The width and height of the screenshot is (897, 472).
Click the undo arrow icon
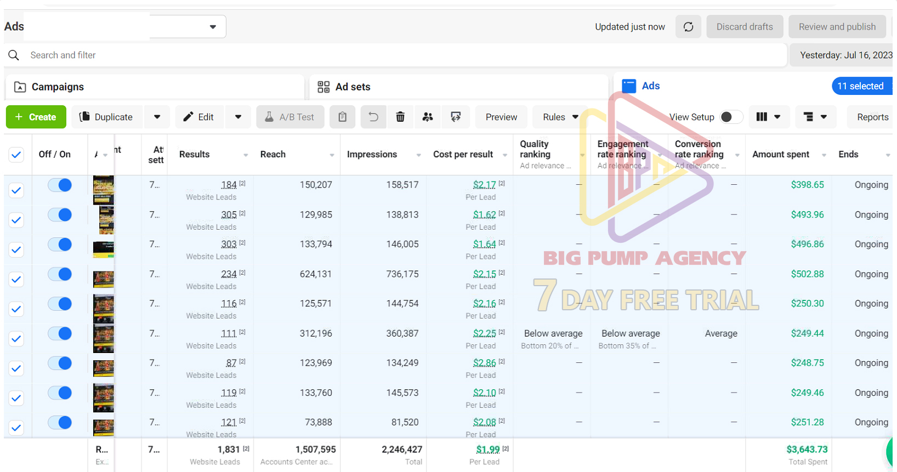pyautogui.click(x=373, y=117)
